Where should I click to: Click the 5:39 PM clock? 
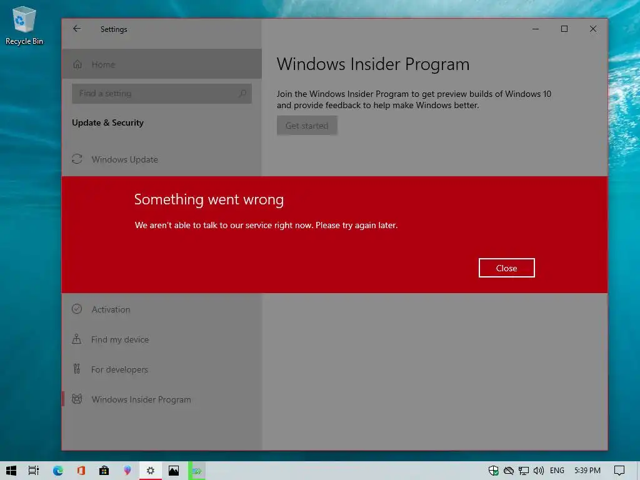[x=587, y=471]
